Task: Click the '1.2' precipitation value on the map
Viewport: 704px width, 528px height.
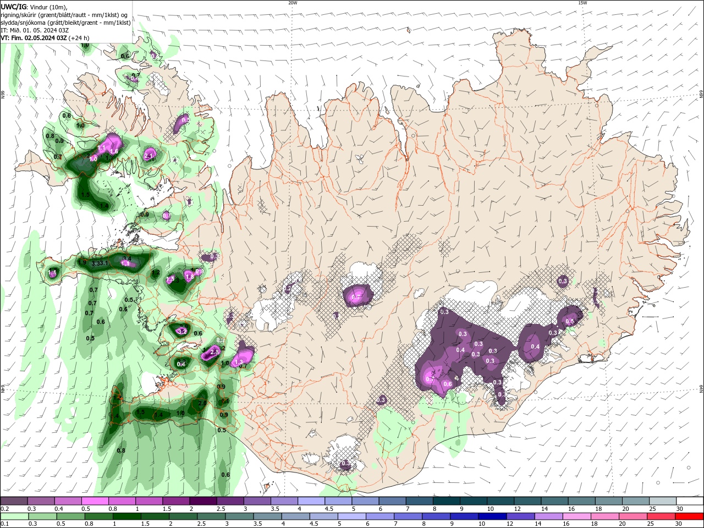Action: (156, 272)
